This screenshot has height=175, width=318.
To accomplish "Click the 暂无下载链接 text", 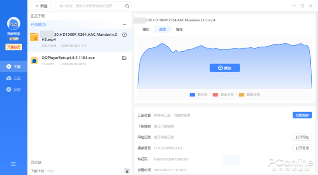I will click(164, 126).
